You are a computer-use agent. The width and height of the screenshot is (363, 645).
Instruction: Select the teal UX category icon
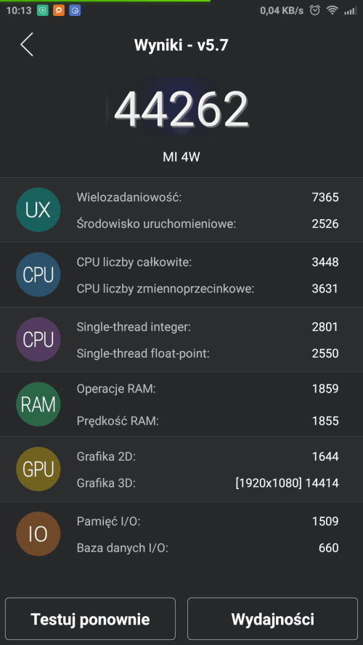tap(38, 210)
